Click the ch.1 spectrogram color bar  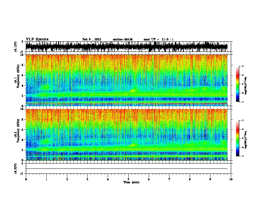click(x=237, y=84)
